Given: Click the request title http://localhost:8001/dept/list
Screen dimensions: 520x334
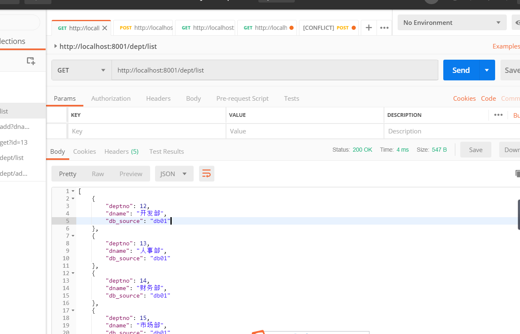Looking at the screenshot, I should (108, 46).
